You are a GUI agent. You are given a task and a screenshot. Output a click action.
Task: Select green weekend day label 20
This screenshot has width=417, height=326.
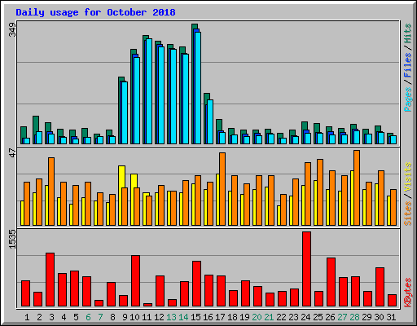pyautogui.click(x=257, y=317)
